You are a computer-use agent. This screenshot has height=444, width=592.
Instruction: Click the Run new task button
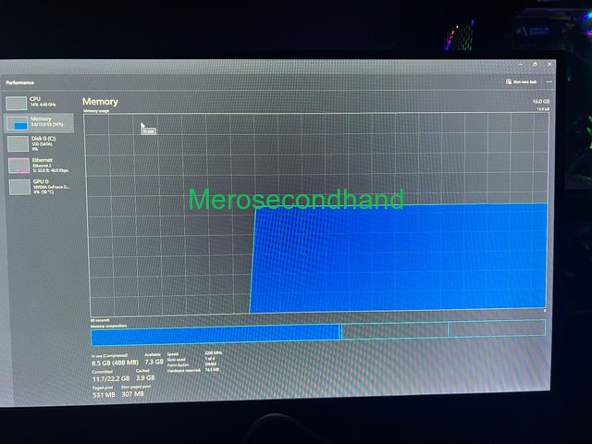(523, 82)
